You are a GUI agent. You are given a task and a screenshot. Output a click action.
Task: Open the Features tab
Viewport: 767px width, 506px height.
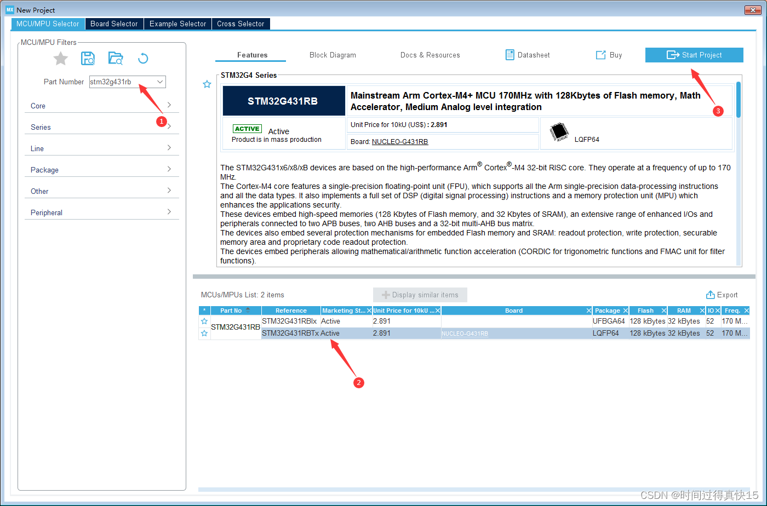252,55
